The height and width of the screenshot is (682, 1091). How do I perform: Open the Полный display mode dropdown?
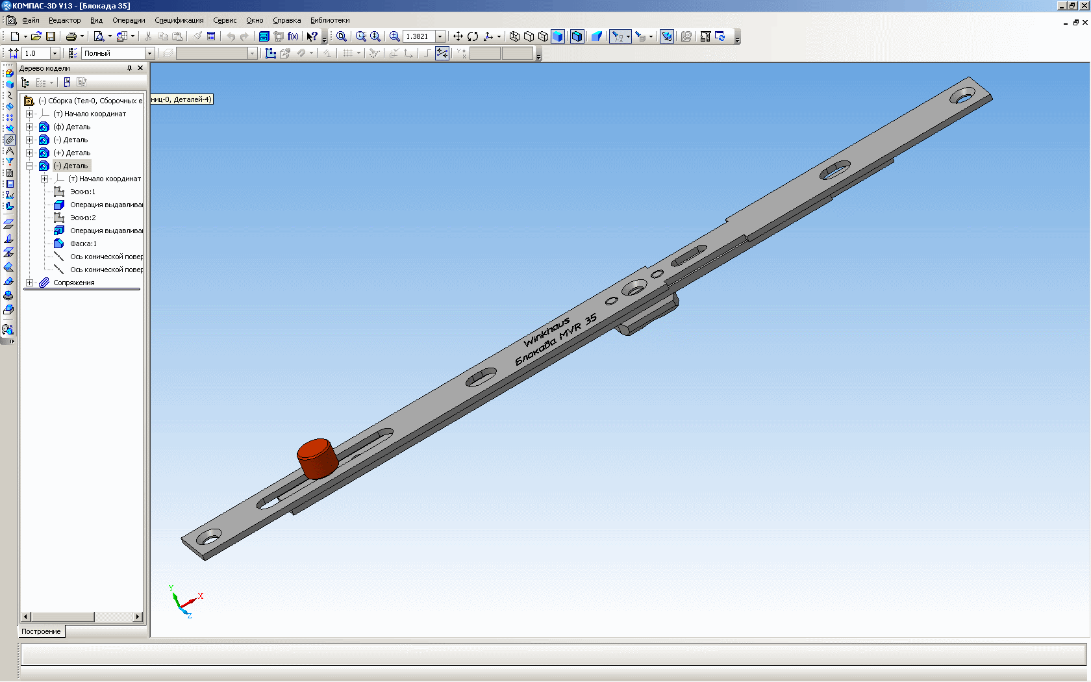click(x=149, y=53)
